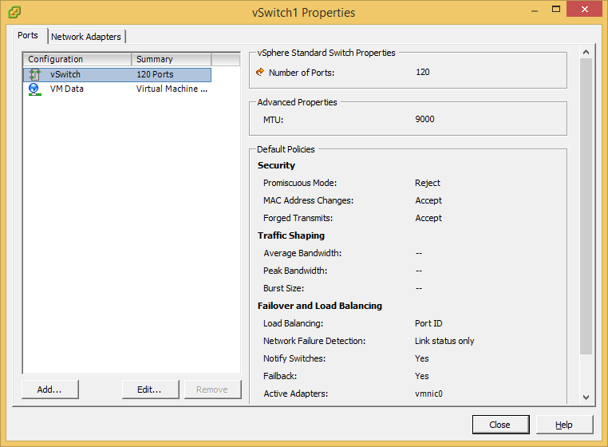
Task: Switch to the Network Adapters tab
Action: [x=86, y=37]
